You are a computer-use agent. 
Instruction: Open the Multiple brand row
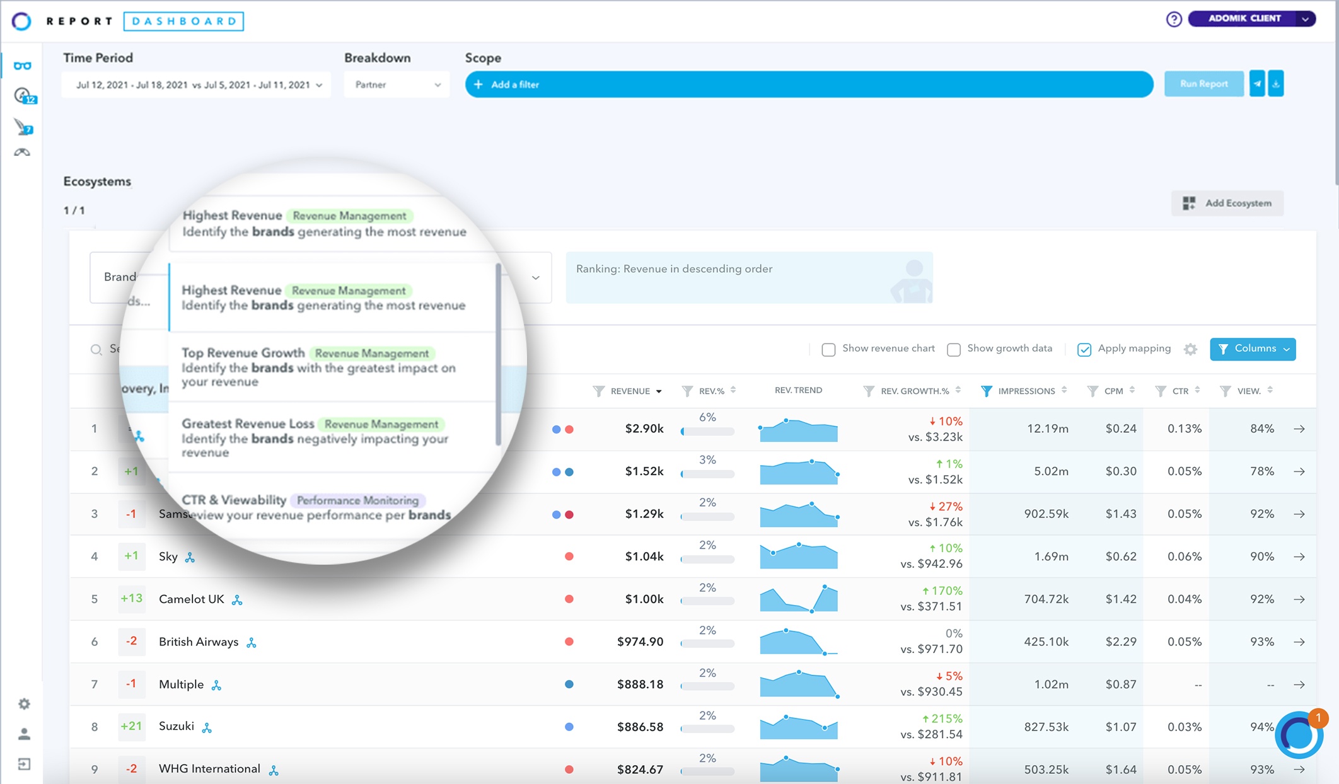[x=692, y=684]
